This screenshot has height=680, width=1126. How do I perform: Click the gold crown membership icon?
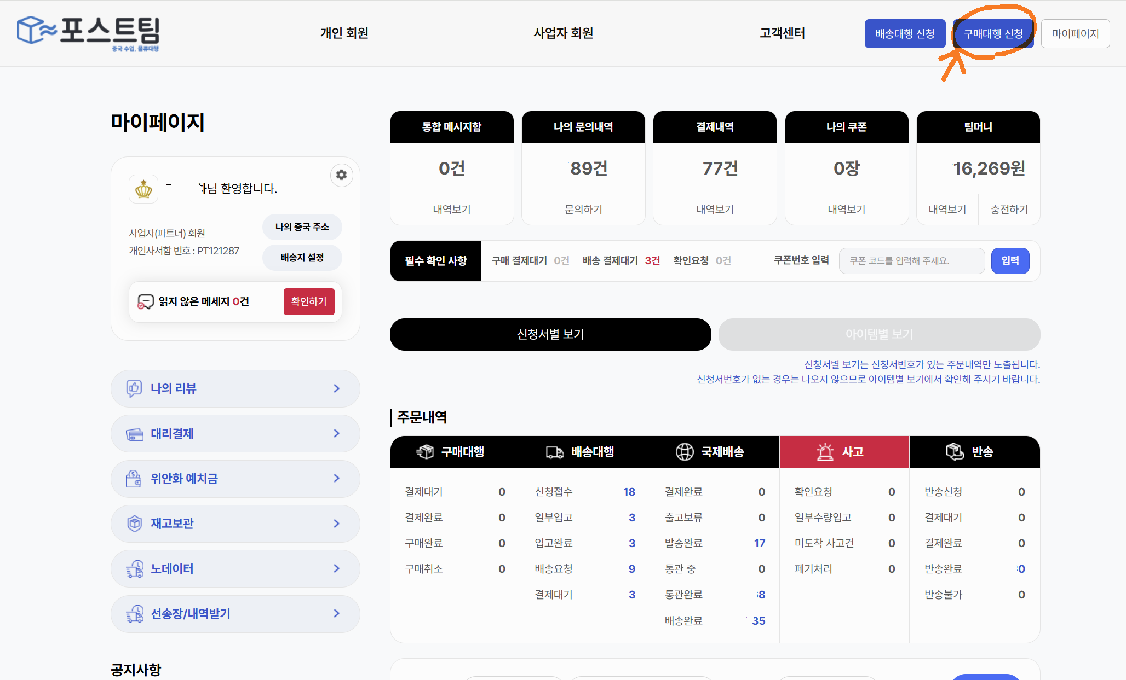pos(143,189)
